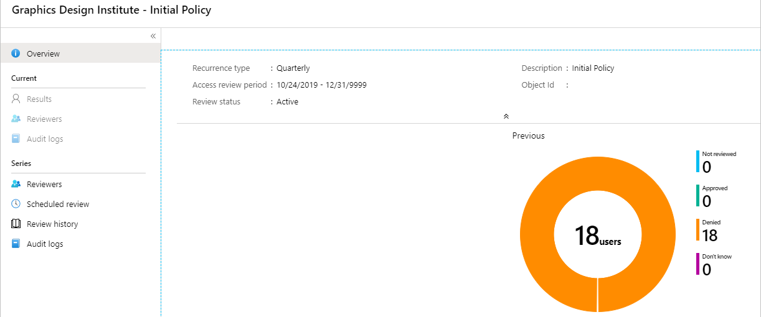
Task: Click the Overview info icon
Action: click(16, 53)
